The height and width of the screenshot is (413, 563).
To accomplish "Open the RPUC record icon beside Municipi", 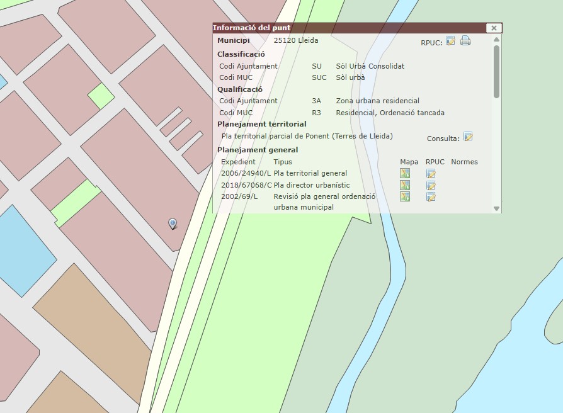I will click(450, 41).
